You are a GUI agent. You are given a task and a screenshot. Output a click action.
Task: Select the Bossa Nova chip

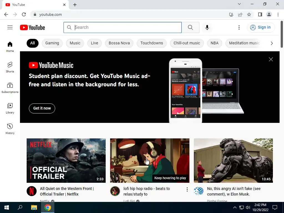click(119, 43)
